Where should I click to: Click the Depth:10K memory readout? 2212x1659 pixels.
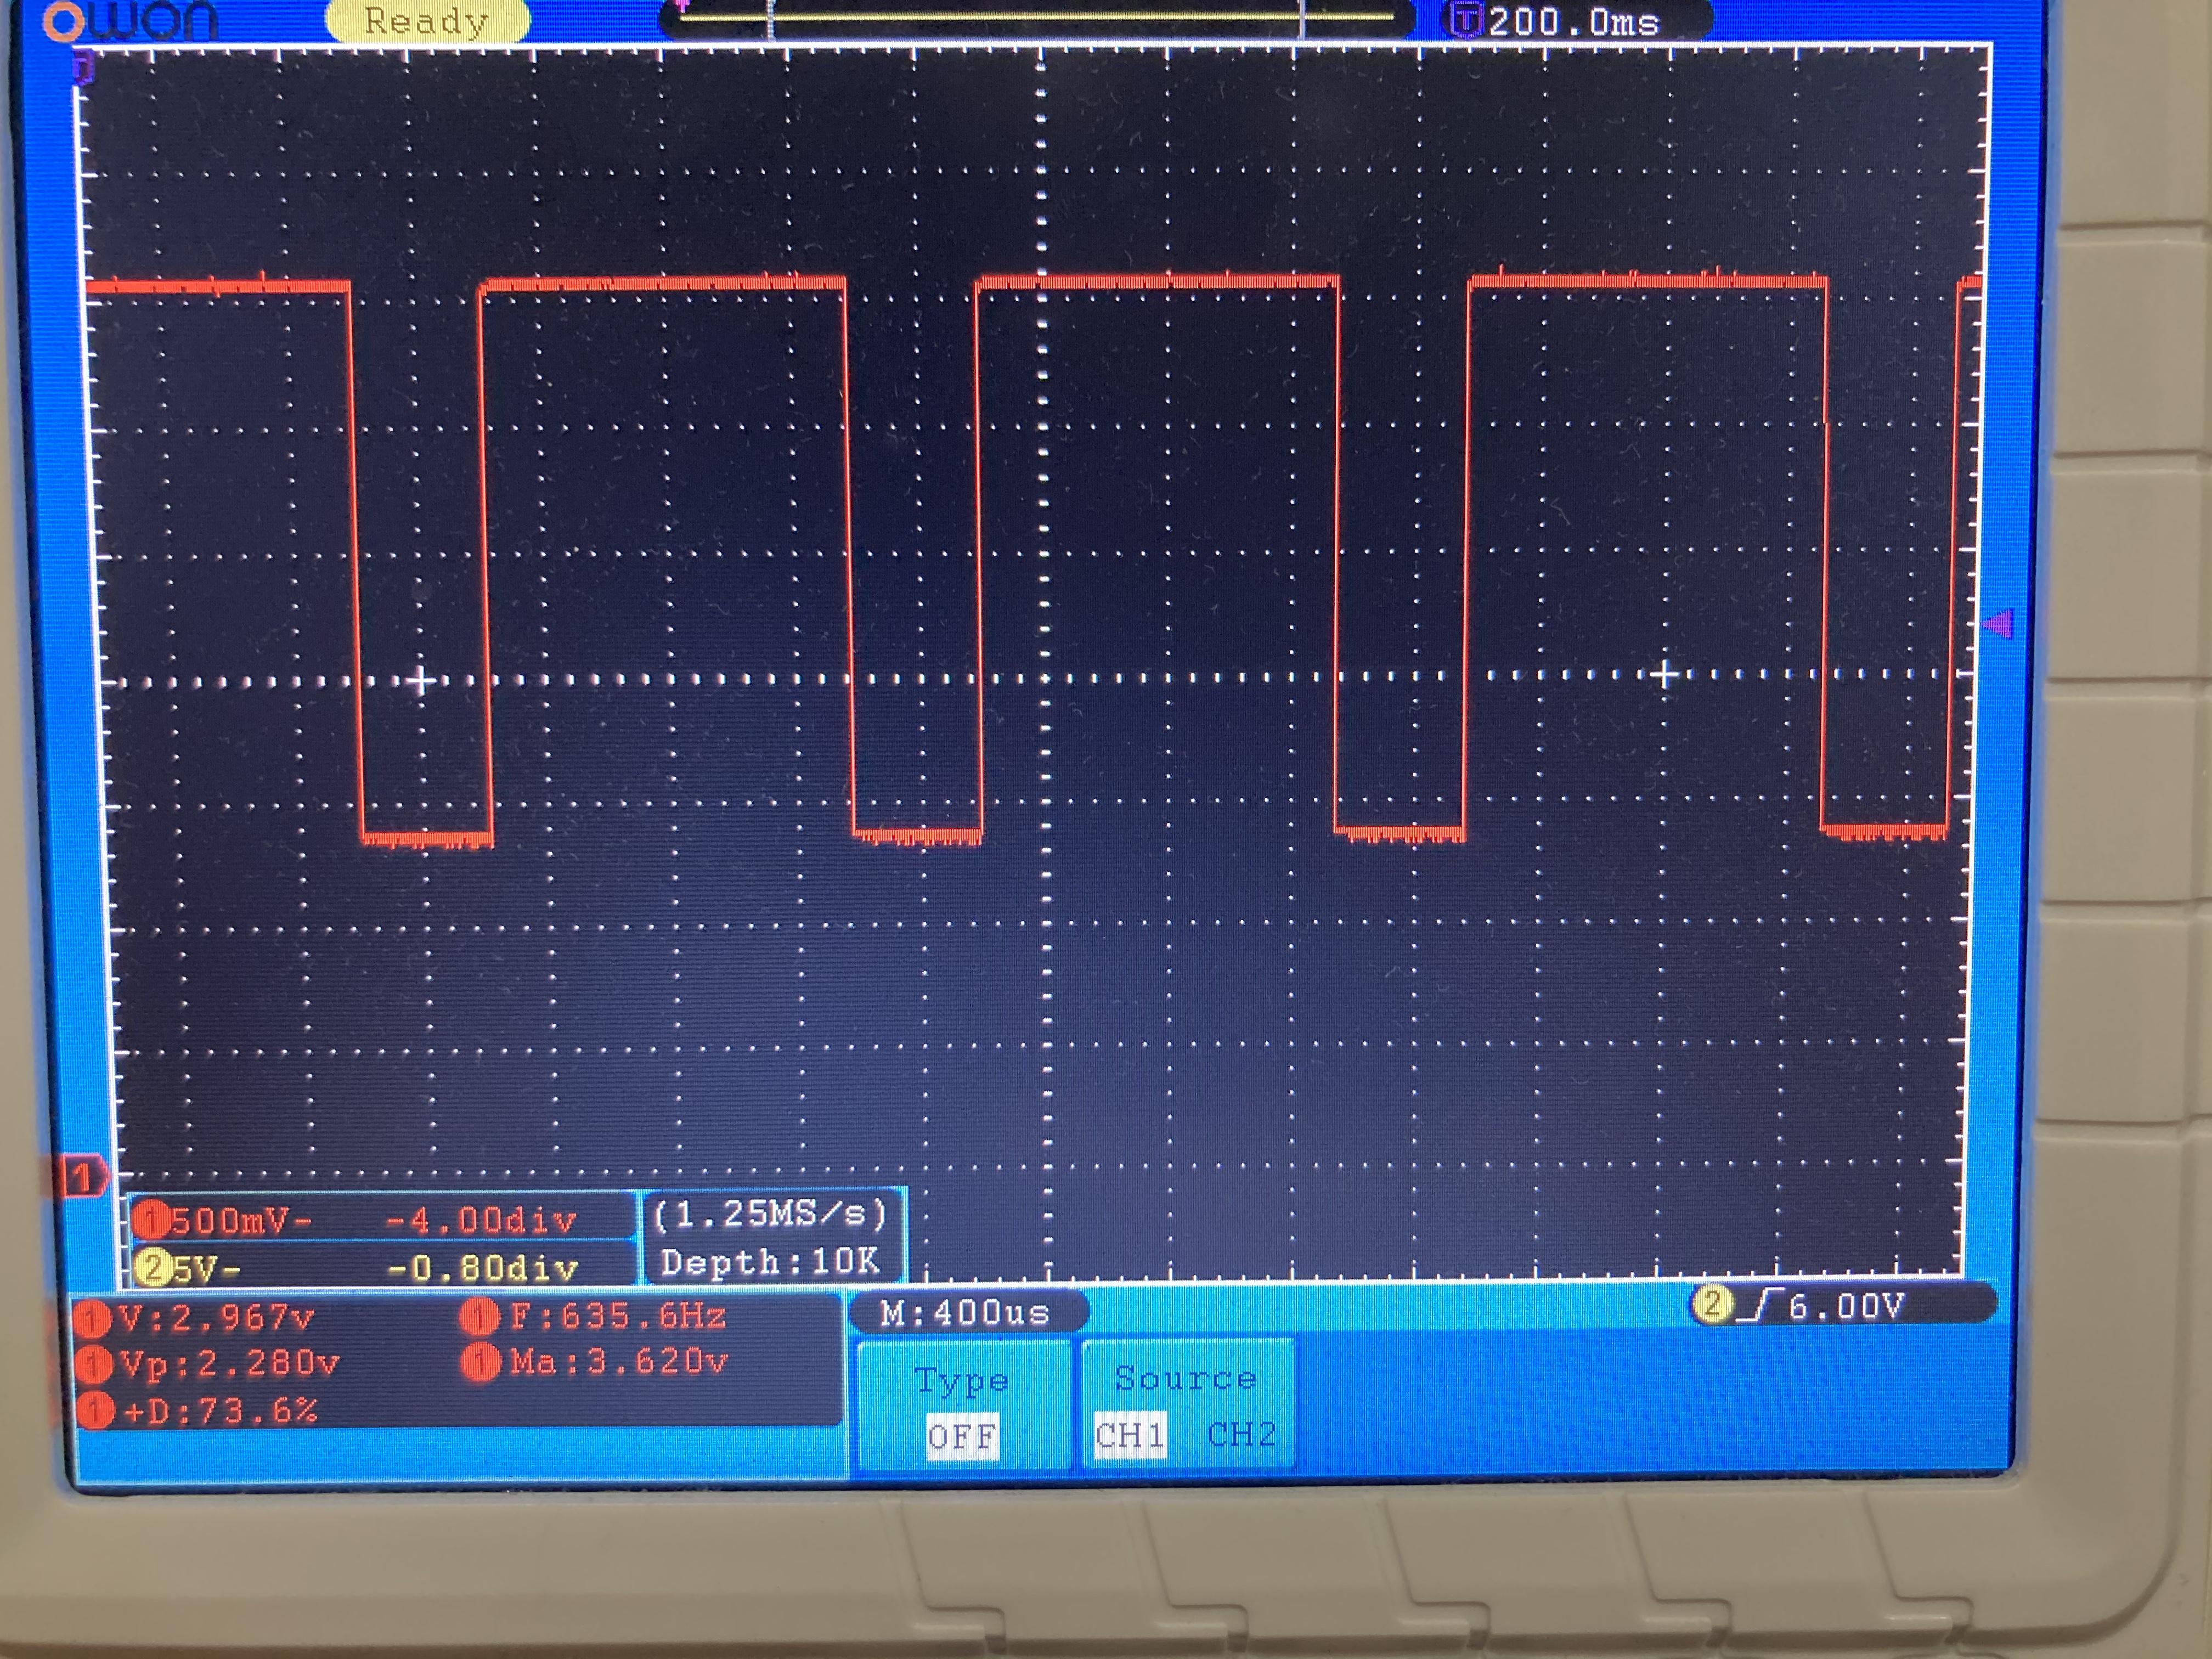(770, 1262)
